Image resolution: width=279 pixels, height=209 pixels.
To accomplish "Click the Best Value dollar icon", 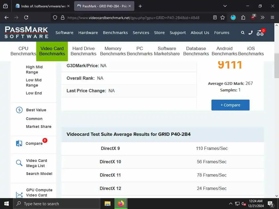I will point(19,110).
